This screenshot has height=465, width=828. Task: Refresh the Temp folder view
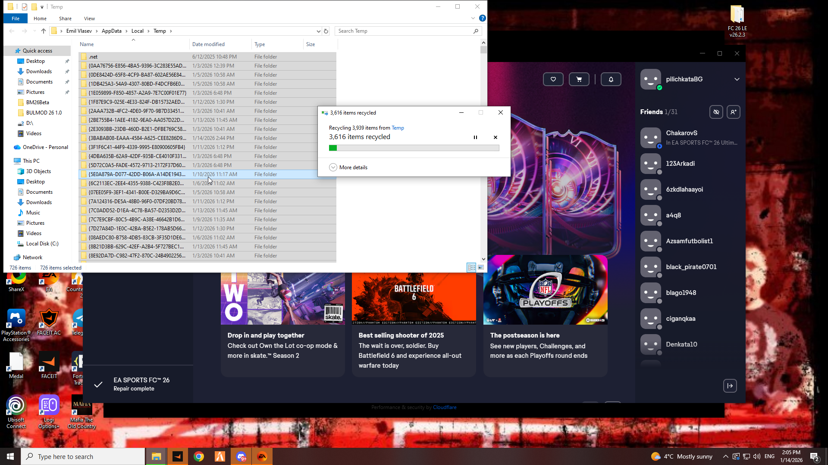tap(326, 31)
